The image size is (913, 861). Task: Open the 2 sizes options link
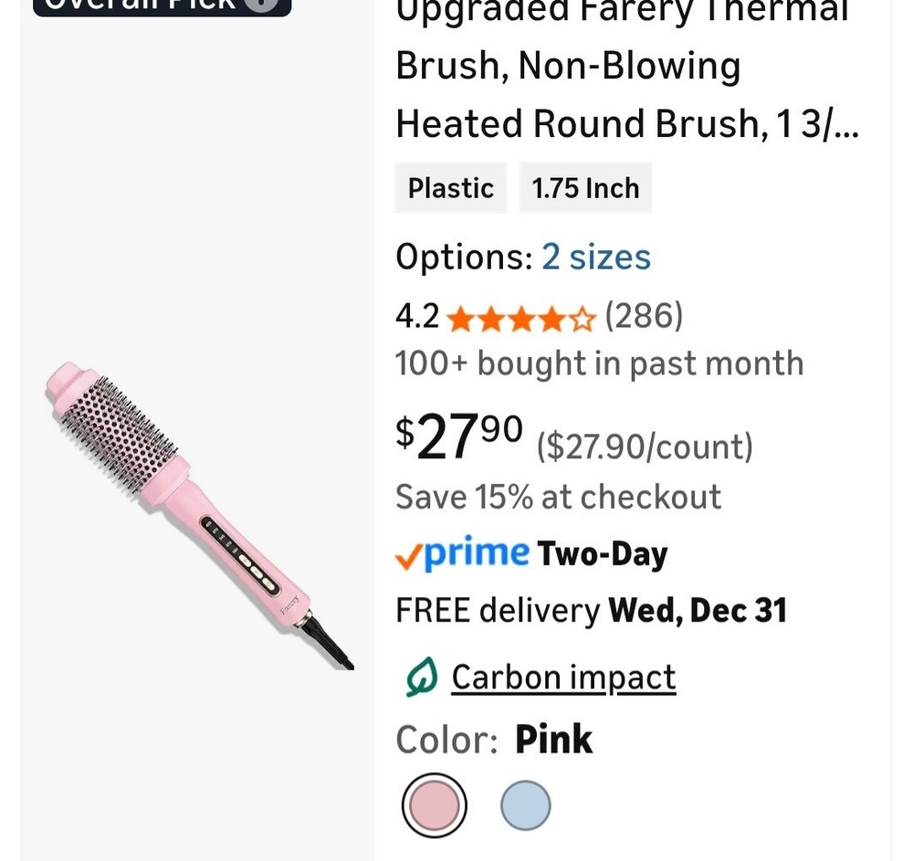pos(596,257)
